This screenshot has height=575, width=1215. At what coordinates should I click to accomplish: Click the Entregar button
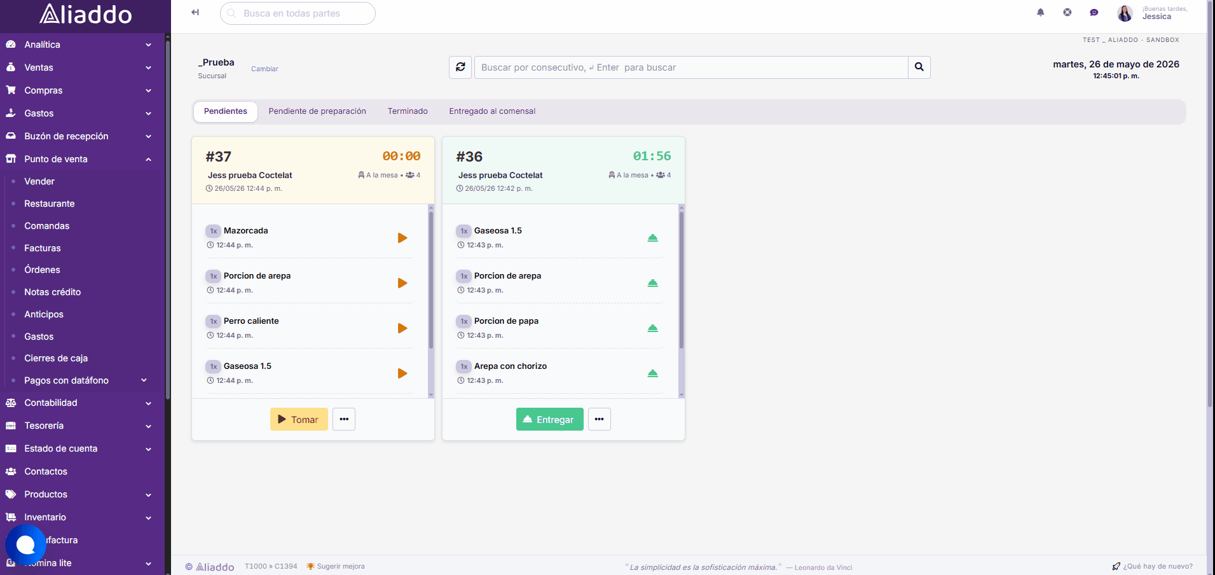tap(549, 419)
